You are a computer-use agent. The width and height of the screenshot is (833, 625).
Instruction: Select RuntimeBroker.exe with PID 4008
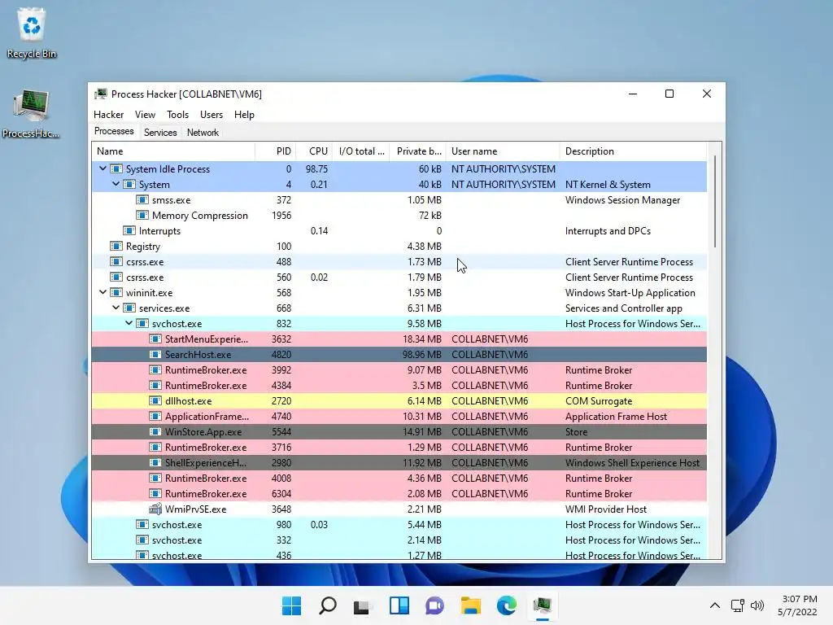(399, 478)
